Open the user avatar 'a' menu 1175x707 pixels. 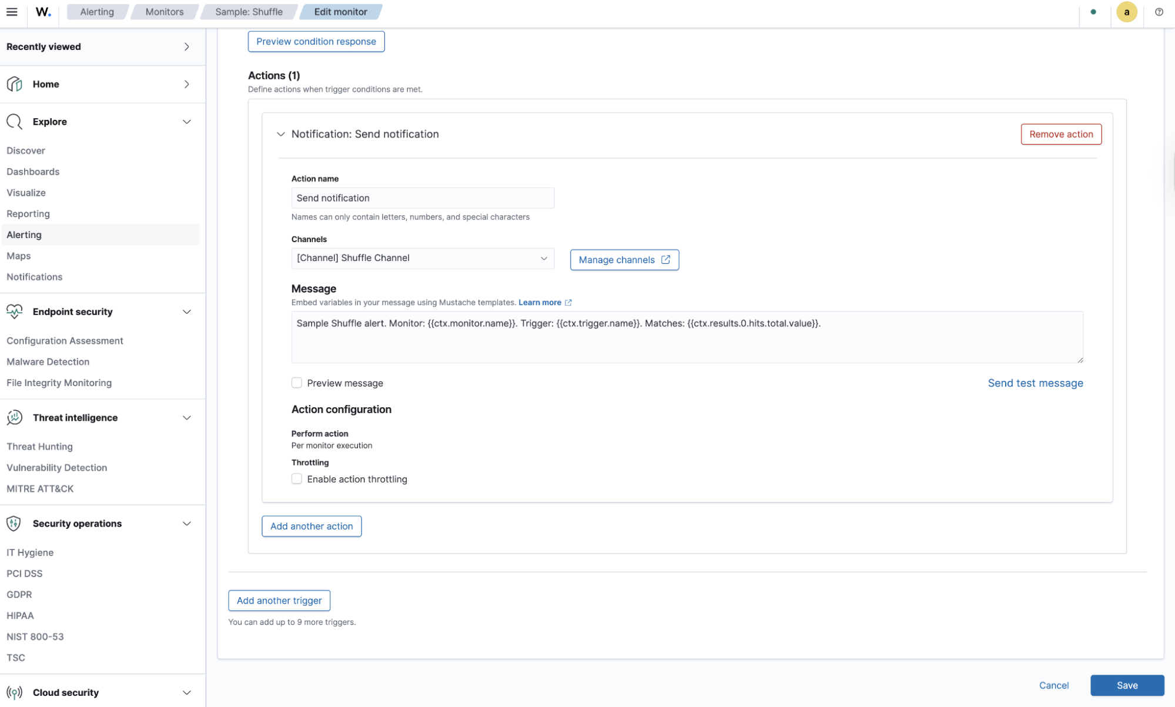tap(1126, 12)
